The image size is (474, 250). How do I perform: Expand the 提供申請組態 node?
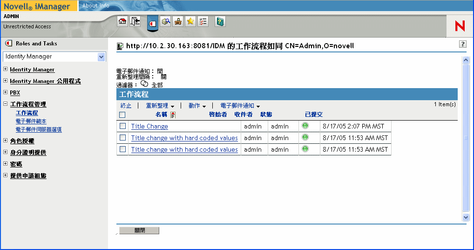pyautogui.click(x=5, y=175)
